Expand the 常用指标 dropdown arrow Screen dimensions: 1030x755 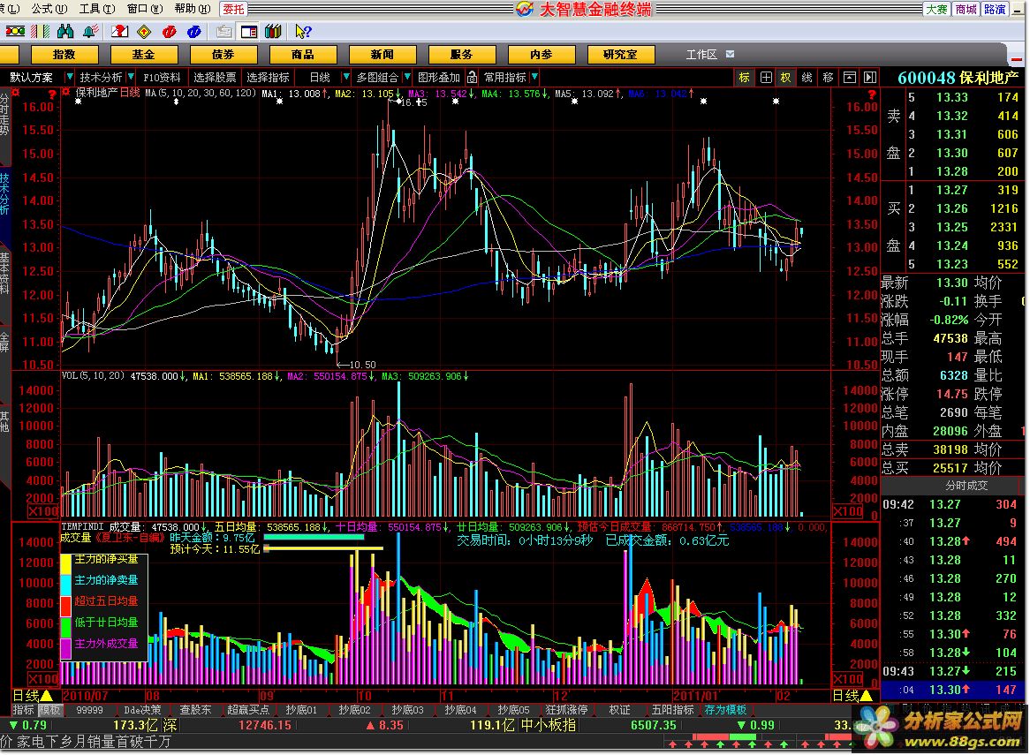tap(534, 78)
